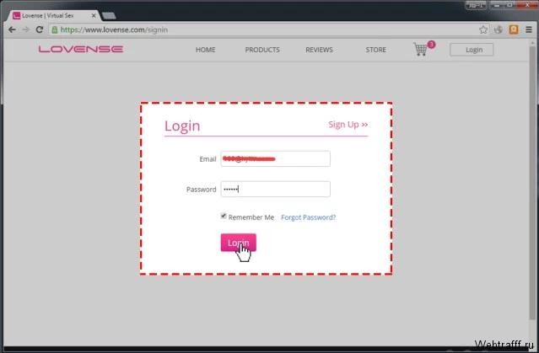The image size is (539, 353).
Task: Toggle the Remember Me checkbox
Action: (224, 216)
